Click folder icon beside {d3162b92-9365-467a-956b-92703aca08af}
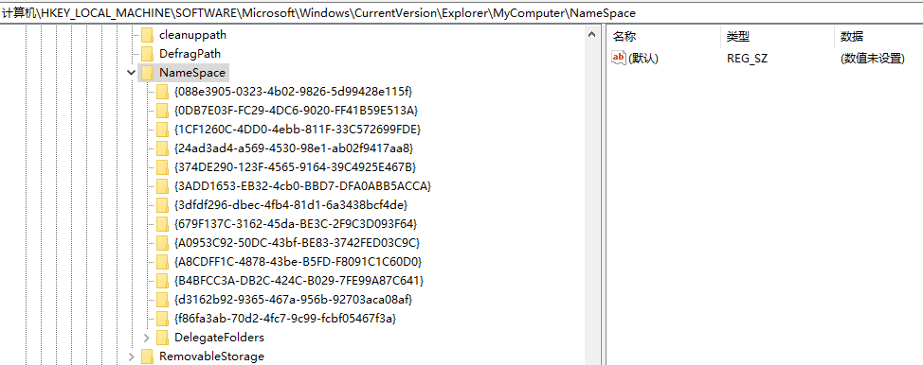Viewport: 923px width, 365px height. [162, 300]
